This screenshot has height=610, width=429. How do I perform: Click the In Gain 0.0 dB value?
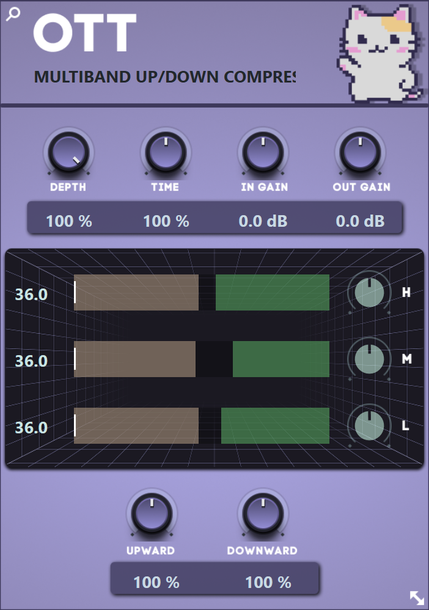263,221
